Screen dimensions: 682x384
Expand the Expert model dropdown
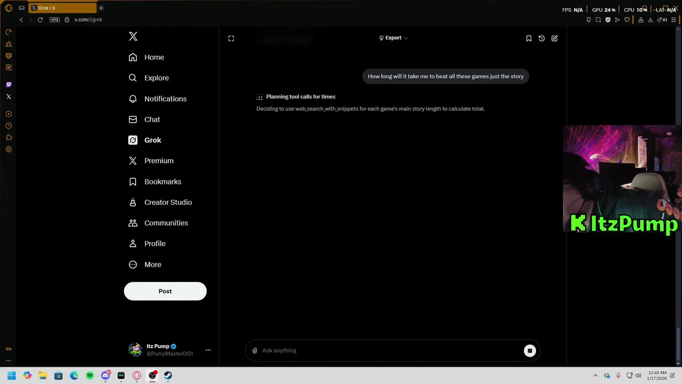tap(393, 38)
